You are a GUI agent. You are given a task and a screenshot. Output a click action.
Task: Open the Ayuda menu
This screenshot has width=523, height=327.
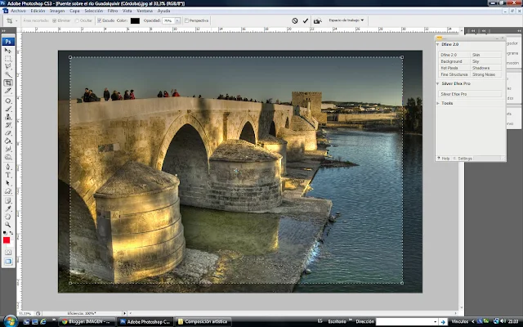[163, 11]
